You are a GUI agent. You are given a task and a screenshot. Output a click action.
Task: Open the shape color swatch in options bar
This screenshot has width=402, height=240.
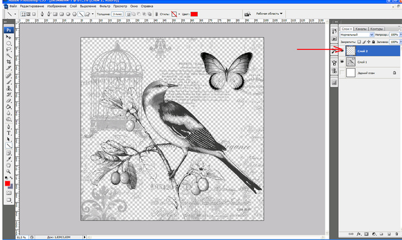tap(194, 14)
